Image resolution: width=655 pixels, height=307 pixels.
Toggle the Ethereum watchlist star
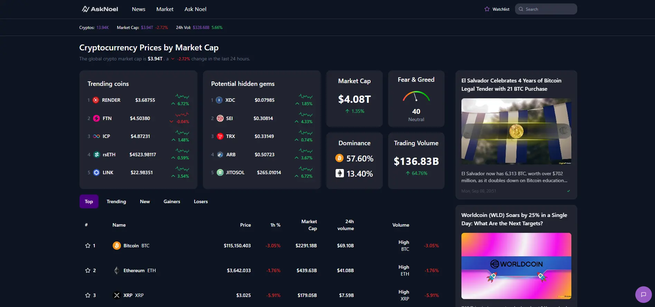click(x=88, y=270)
